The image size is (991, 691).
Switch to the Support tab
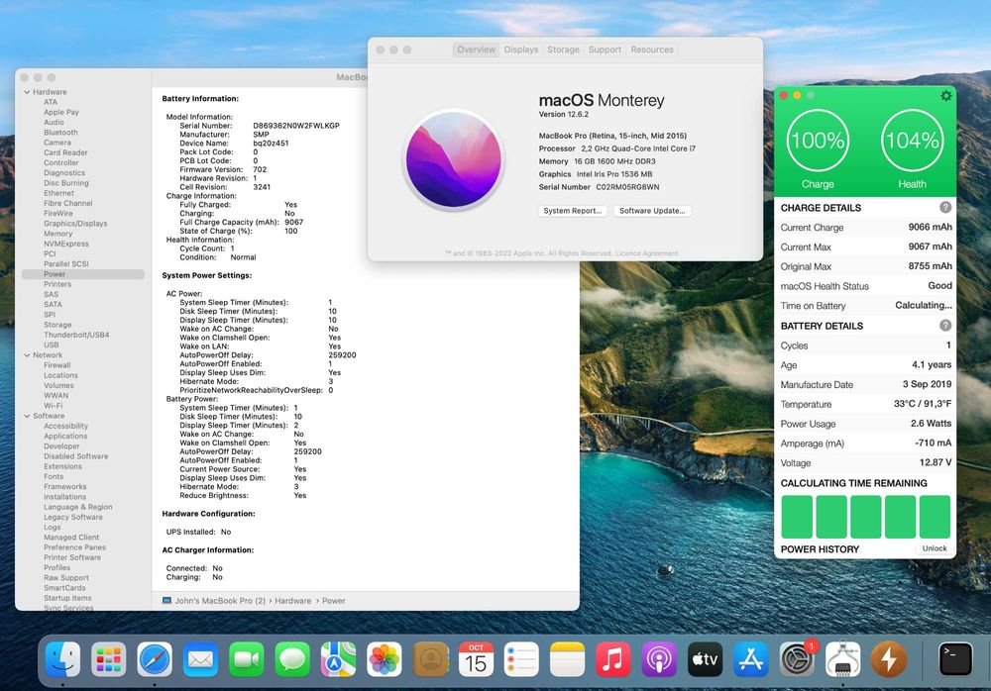click(605, 49)
